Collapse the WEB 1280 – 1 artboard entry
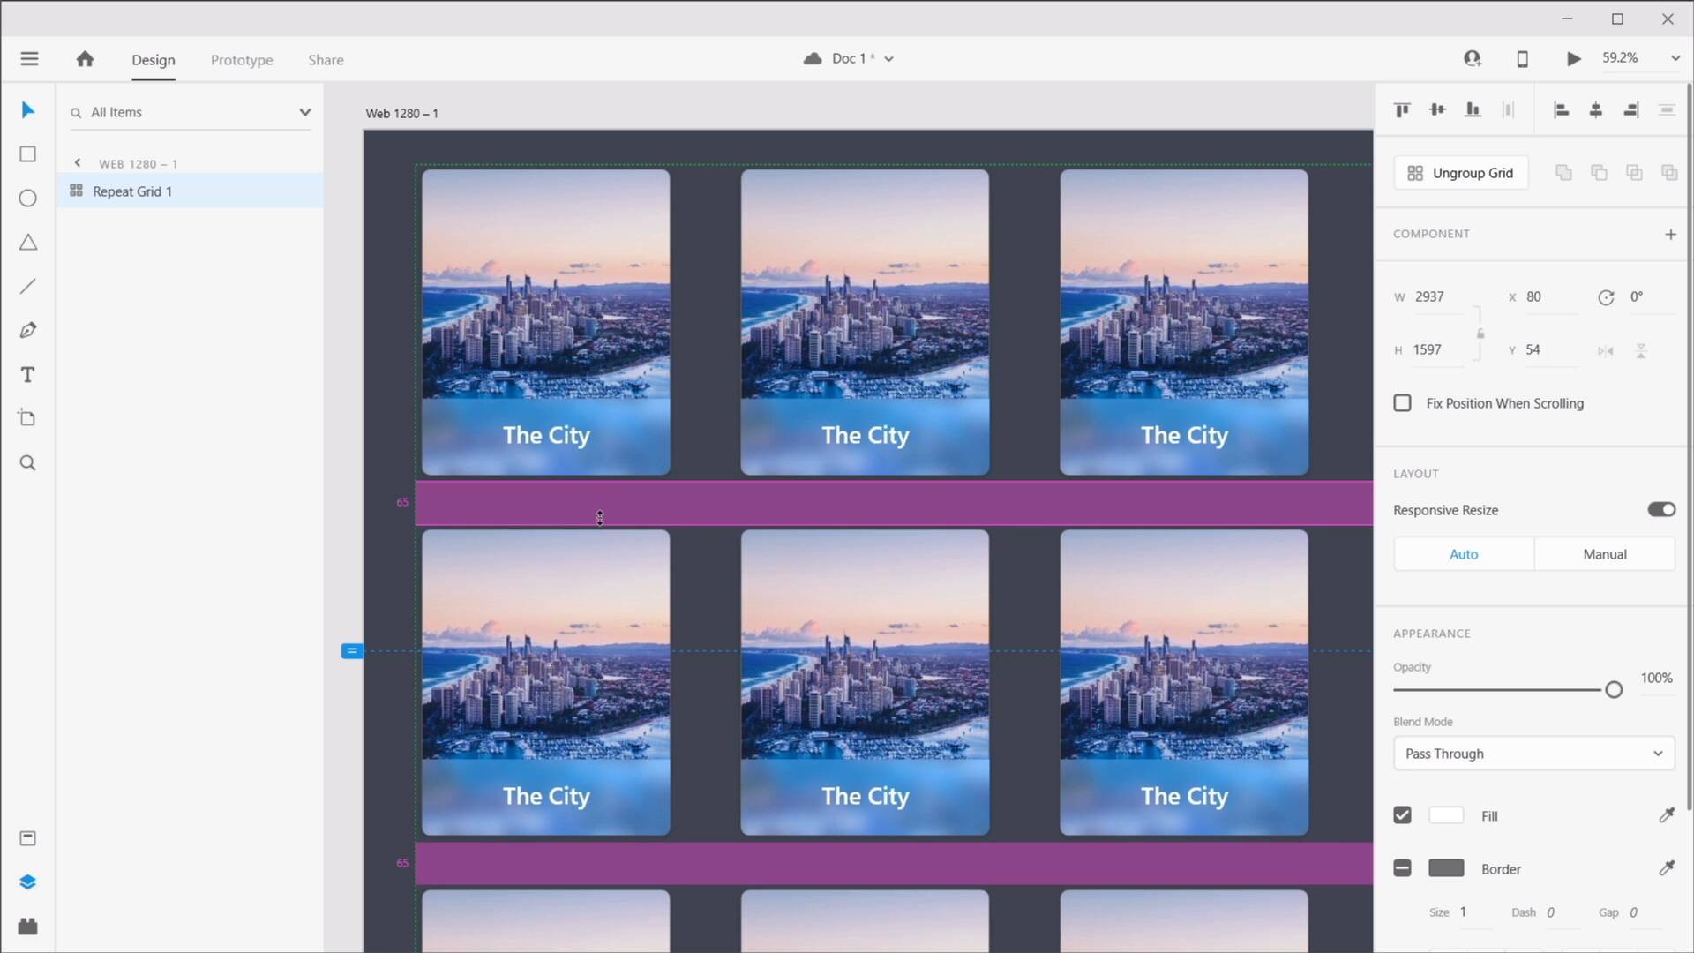 coord(77,162)
